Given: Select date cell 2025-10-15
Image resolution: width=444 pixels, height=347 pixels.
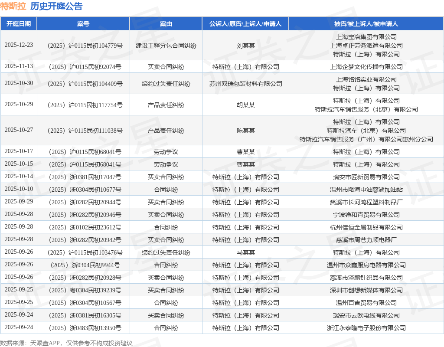Looking at the screenshot, I should 19,164.
